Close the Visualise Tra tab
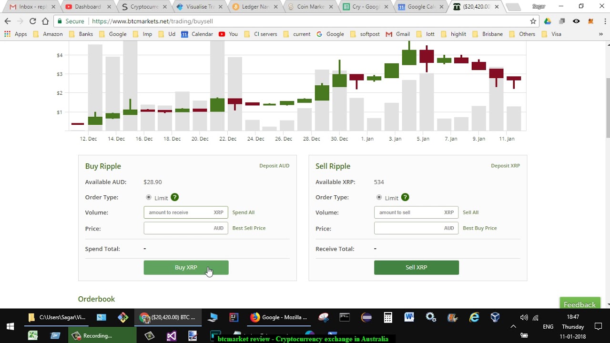Viewport: 610px width, 343px height. 220,7
